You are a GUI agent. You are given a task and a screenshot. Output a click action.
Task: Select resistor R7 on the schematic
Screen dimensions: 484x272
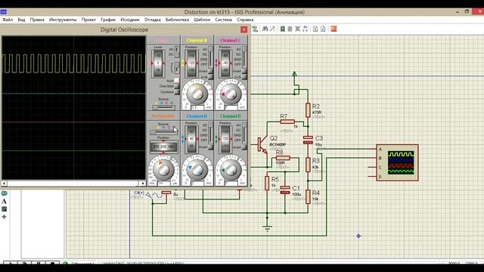pos(287,122)
